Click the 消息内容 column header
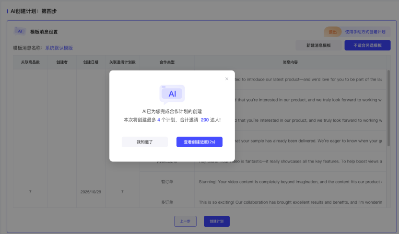 (x=290, y=62)
